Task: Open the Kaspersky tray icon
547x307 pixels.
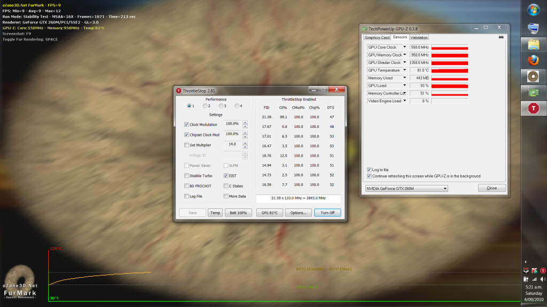Action: click(534, 270)
